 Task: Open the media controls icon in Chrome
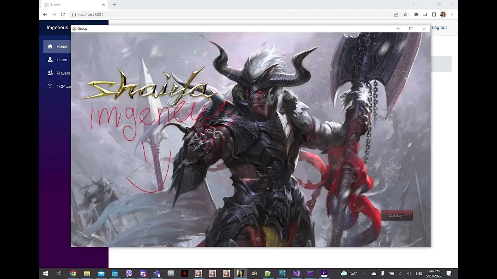point(425,14)
